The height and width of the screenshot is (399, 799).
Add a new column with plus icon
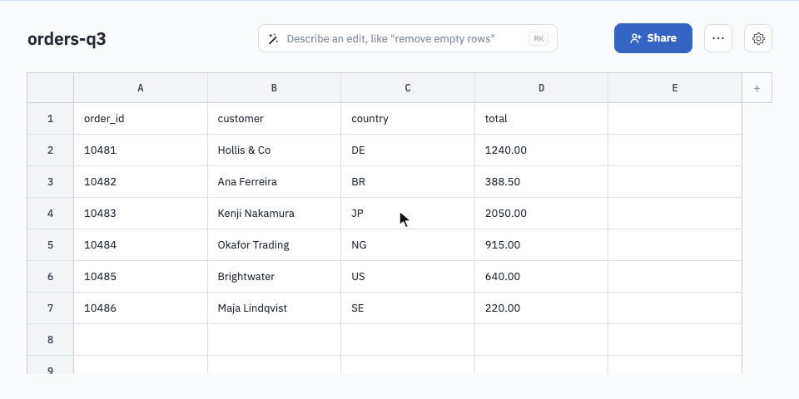point(757,88)
